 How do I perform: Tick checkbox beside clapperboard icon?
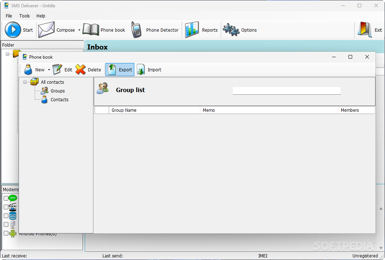pyautogui.click(x=6, y=207)
